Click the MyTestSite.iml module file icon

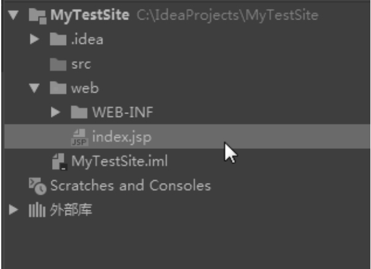[x=59, y=162]
